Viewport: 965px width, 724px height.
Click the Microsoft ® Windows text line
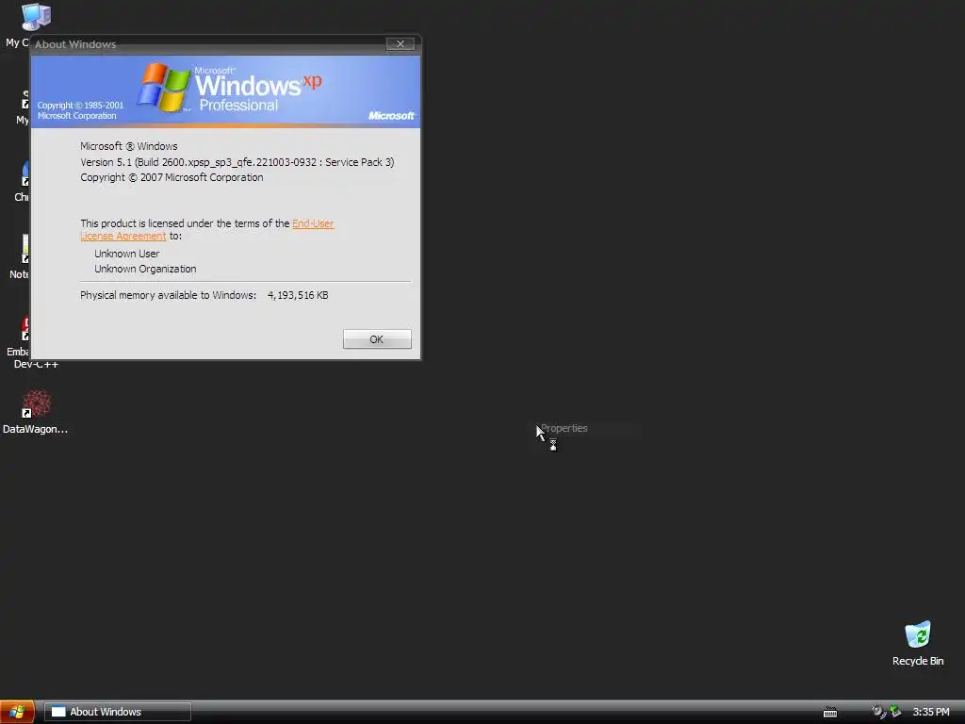[128, 146]
